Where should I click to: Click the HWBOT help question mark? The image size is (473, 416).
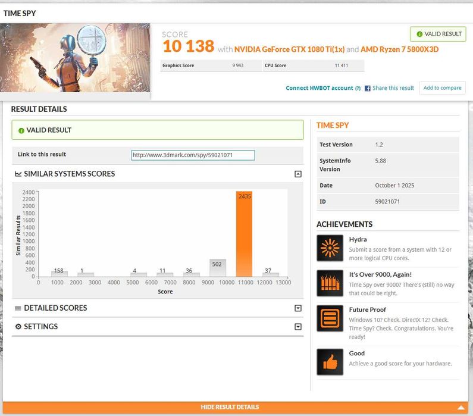tap(358, 89)
